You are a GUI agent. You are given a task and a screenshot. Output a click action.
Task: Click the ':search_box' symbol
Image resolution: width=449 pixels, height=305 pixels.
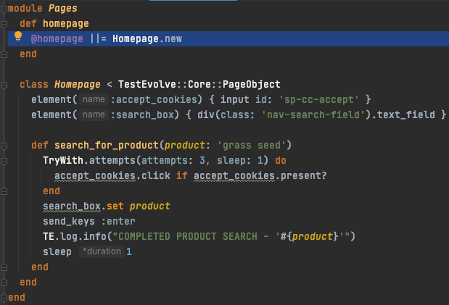coord(142,114)
